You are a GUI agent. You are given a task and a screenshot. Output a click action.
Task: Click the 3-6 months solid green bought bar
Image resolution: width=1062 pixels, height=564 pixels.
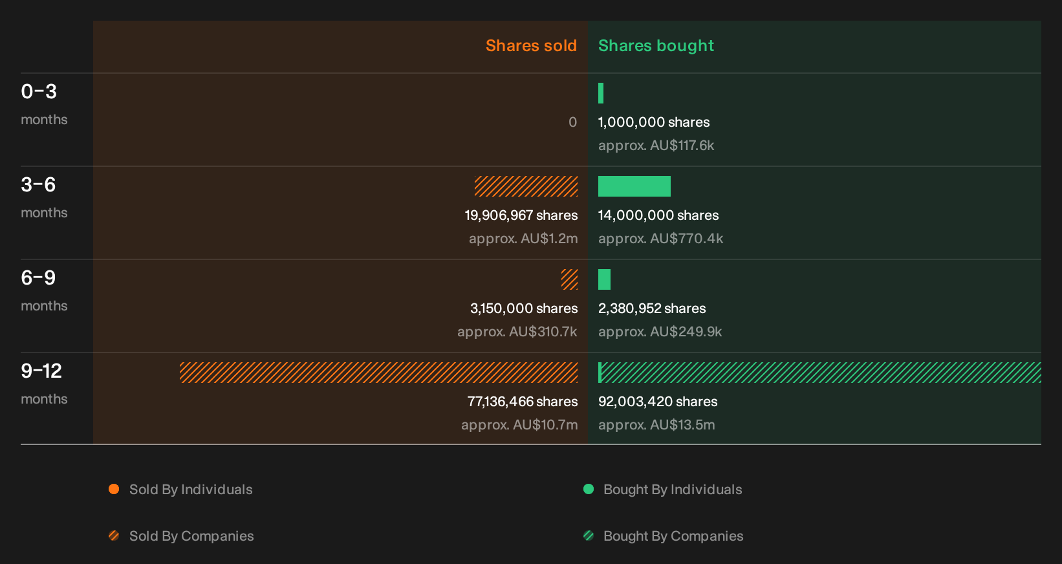tap(634, 186)
